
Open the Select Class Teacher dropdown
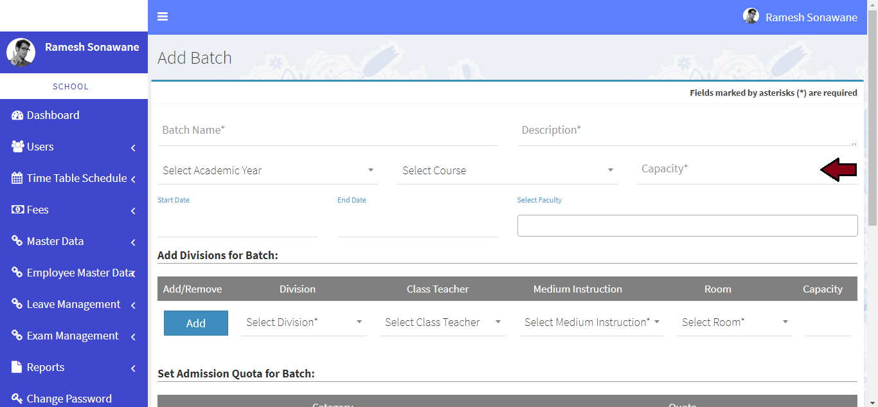tap(442, 322)
